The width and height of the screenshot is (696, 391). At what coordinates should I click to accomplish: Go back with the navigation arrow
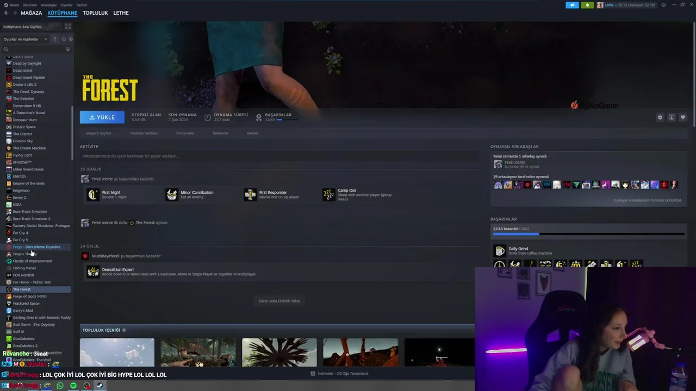pos(6,13)
